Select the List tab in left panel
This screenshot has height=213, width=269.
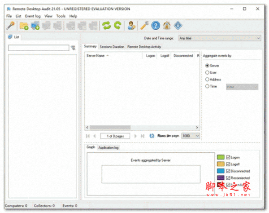[14, 37]
